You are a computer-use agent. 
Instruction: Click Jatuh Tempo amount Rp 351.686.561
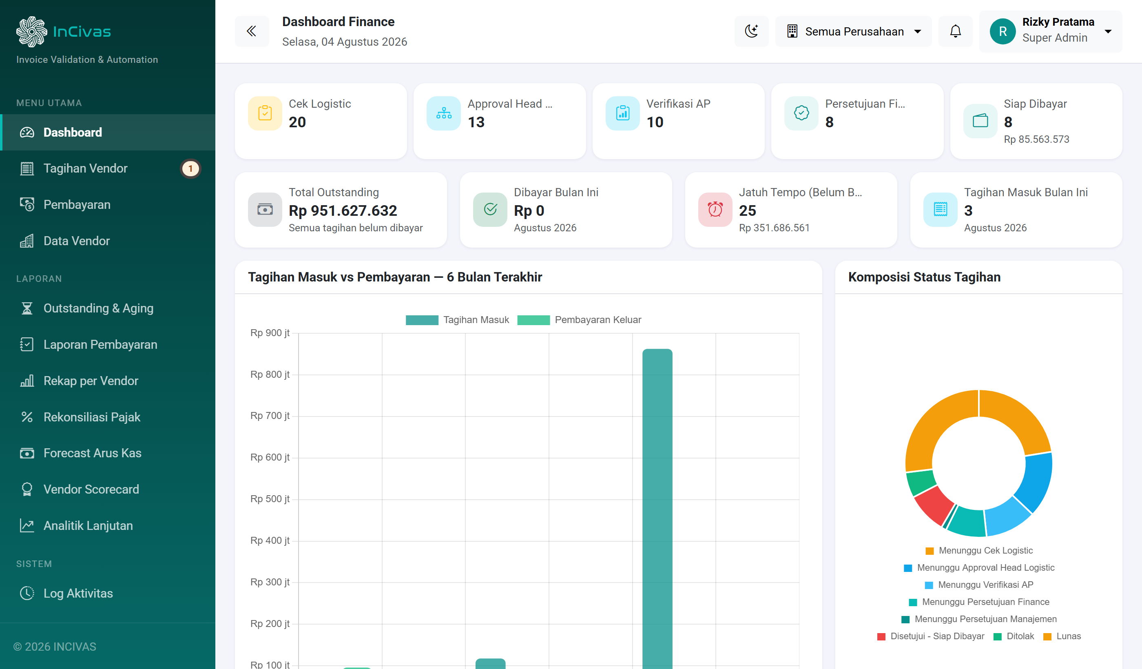click(x=774, y=228)
